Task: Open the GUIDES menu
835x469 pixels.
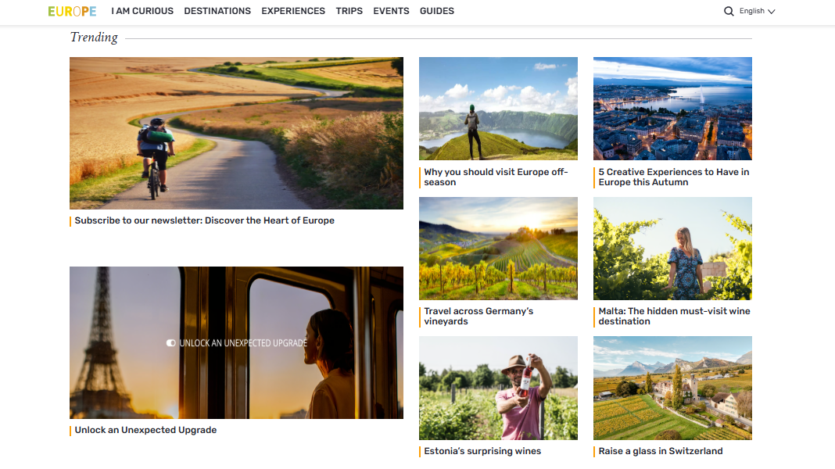Action: pyautogui.click(x=436, y=11)
